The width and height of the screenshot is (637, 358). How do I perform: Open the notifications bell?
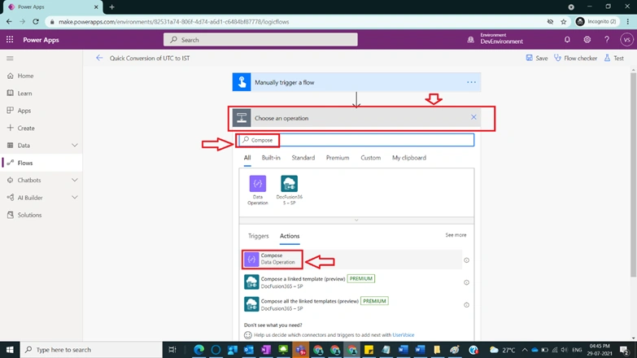click(x=567, y=39)
